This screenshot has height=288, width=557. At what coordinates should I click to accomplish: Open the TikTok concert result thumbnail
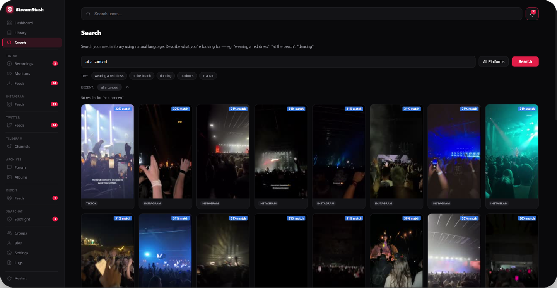[x=108, y=151]
